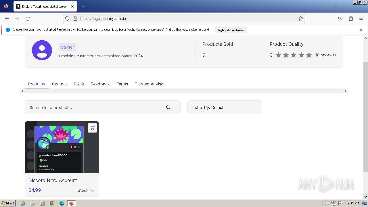Screen dimensions: 368x207
Task: Click the fifth rating star
Action: coord(309,55)
